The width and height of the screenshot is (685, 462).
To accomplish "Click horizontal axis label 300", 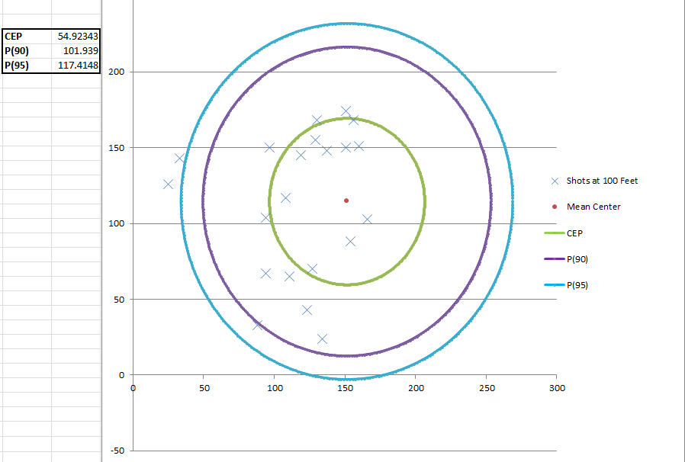I will 557,388.
